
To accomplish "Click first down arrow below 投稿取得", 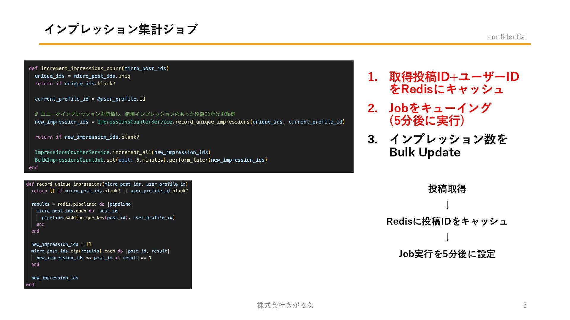I will (447, 205).
